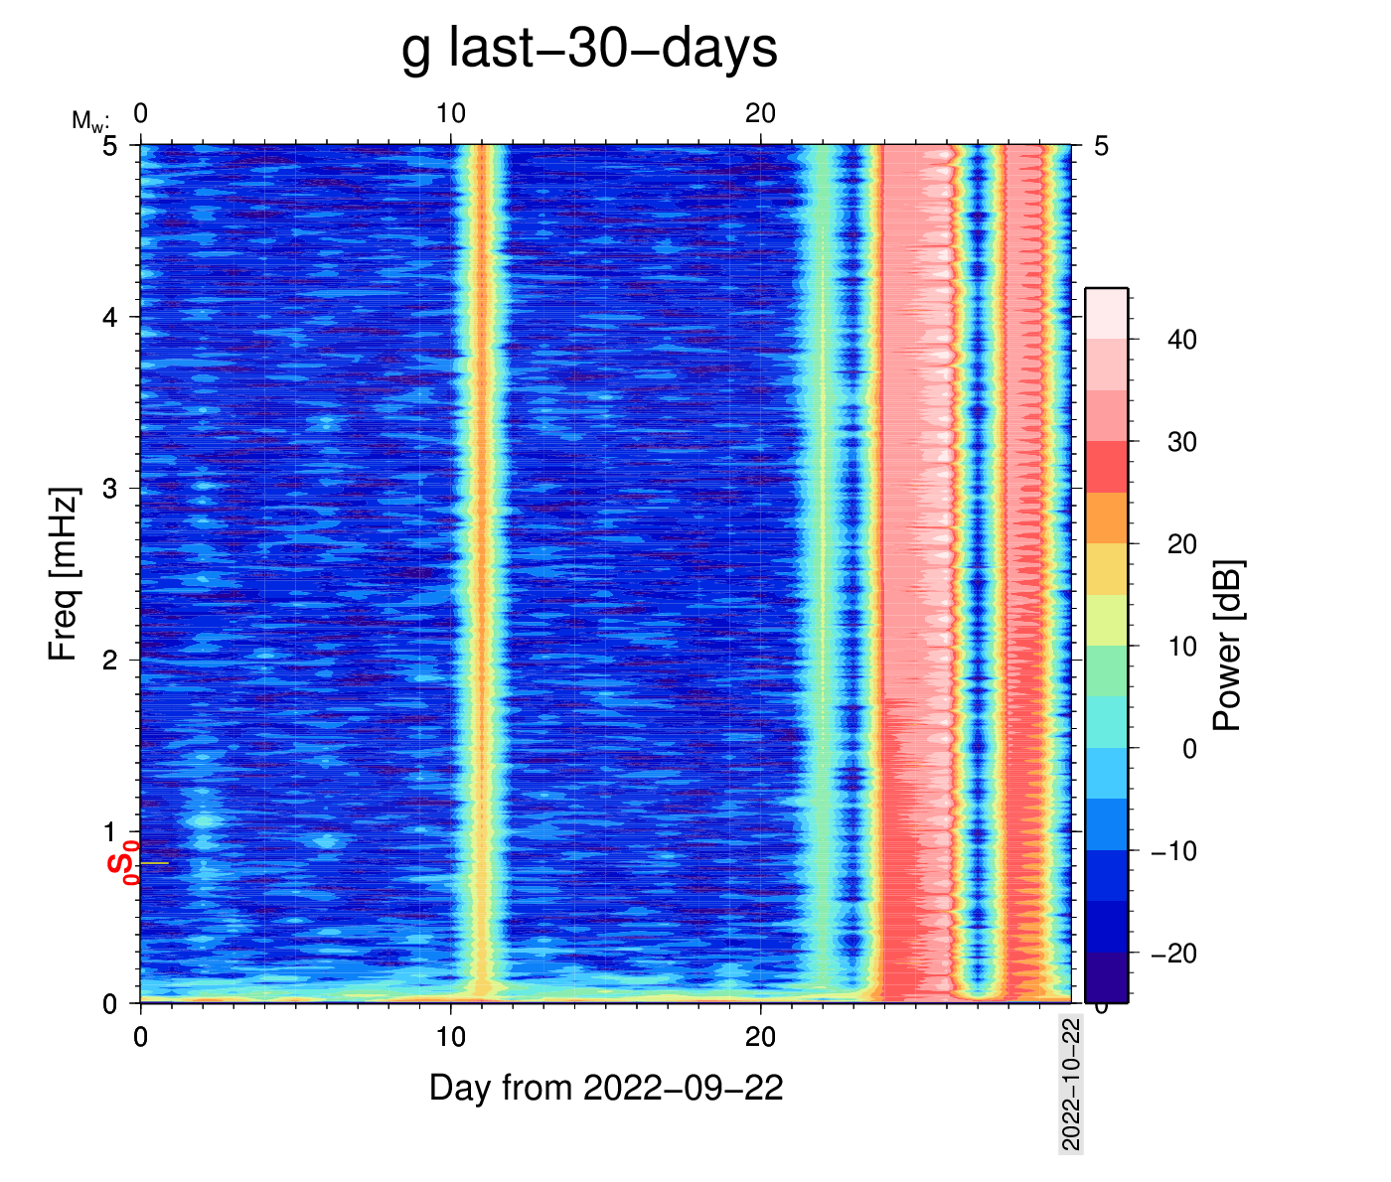Select the 'Freq [mHz]' vertical axis label
Screen dimensions: 1391x1182
pos(63,574)
